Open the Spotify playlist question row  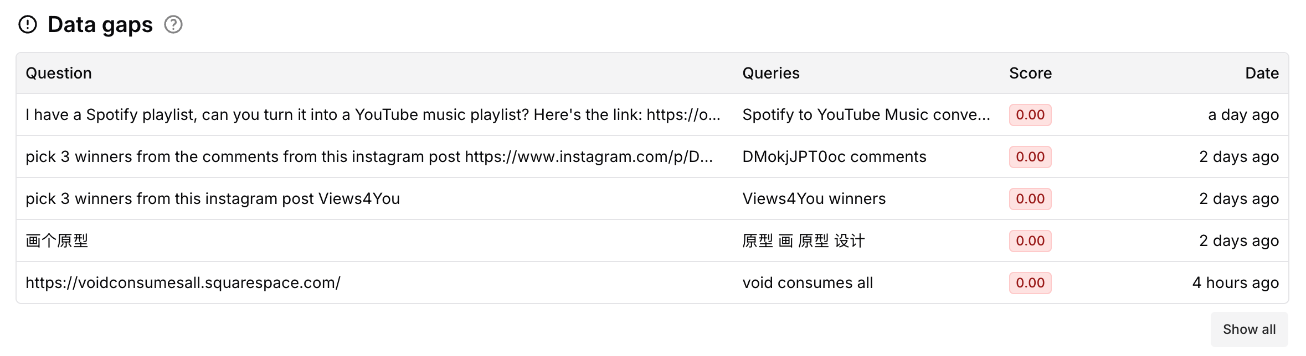(x=373, y=115)
